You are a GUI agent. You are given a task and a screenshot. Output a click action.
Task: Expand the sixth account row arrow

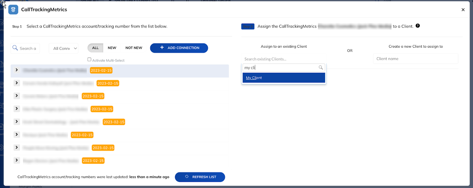click(x=16, y=134)
